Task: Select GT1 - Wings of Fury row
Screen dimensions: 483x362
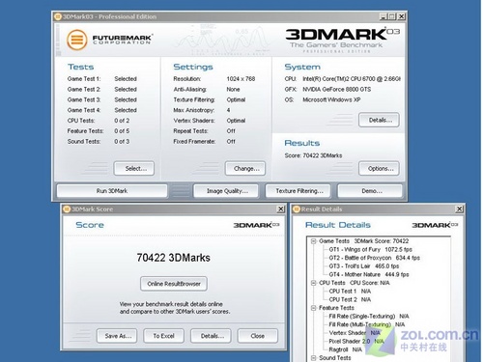Action: [x=370, y=249]
